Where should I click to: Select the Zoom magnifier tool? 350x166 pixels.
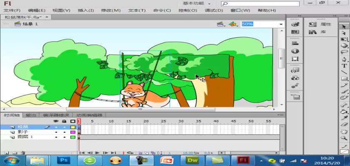click(x=344, y=138)
